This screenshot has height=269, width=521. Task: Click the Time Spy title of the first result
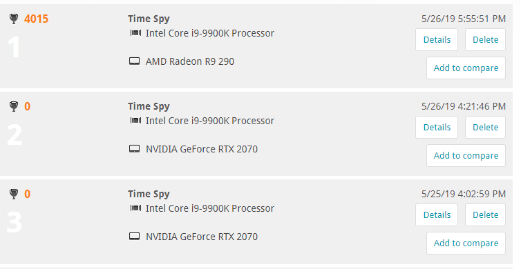click(x=149, y=19)
